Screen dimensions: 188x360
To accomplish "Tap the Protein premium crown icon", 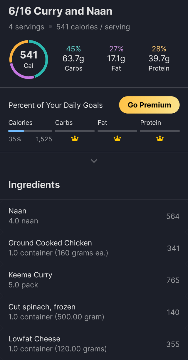I will tap(160, 139).
